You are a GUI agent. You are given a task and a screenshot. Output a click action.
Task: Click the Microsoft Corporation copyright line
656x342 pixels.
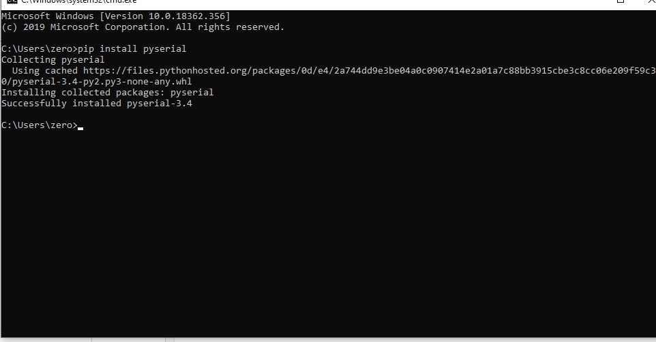pyautogui.click(x=143, y=27)
